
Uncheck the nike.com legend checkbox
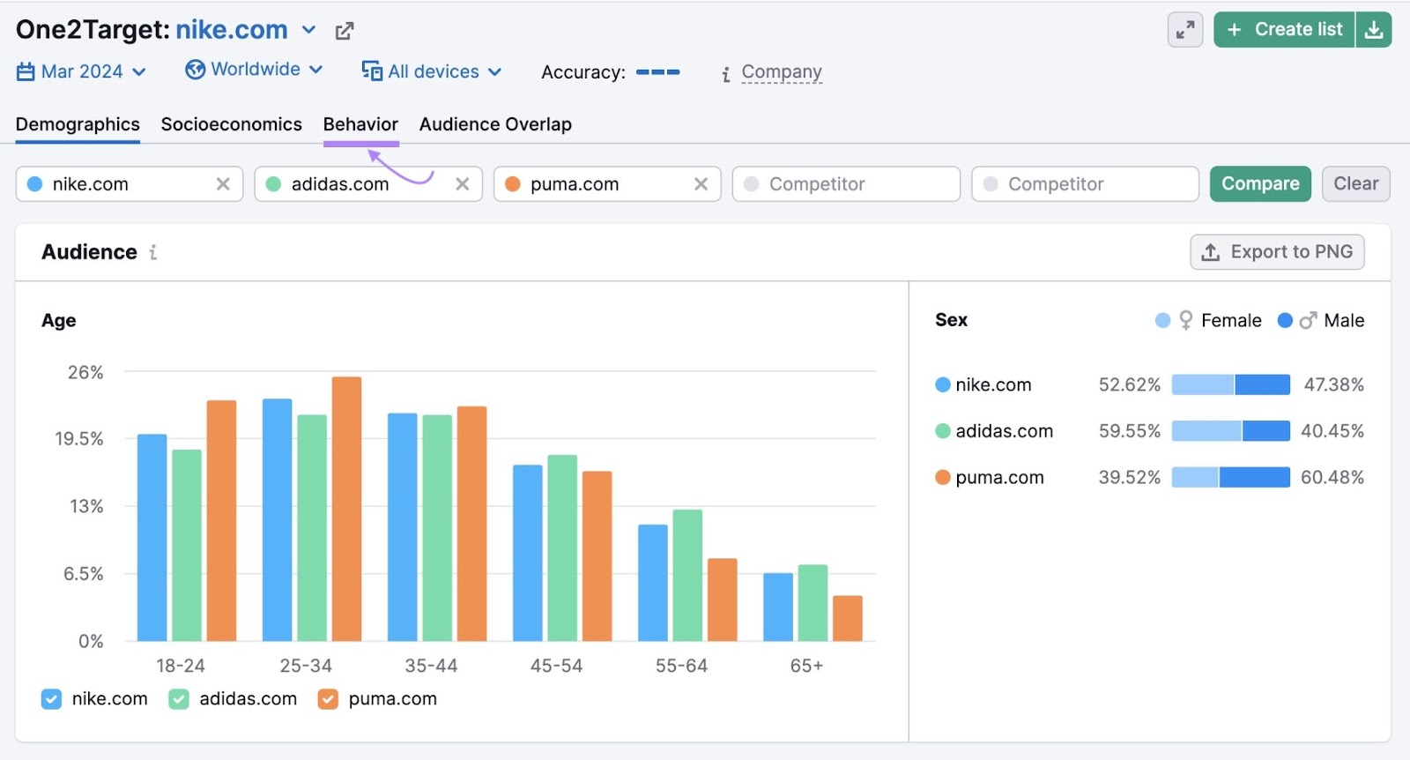tap(51, 699)
